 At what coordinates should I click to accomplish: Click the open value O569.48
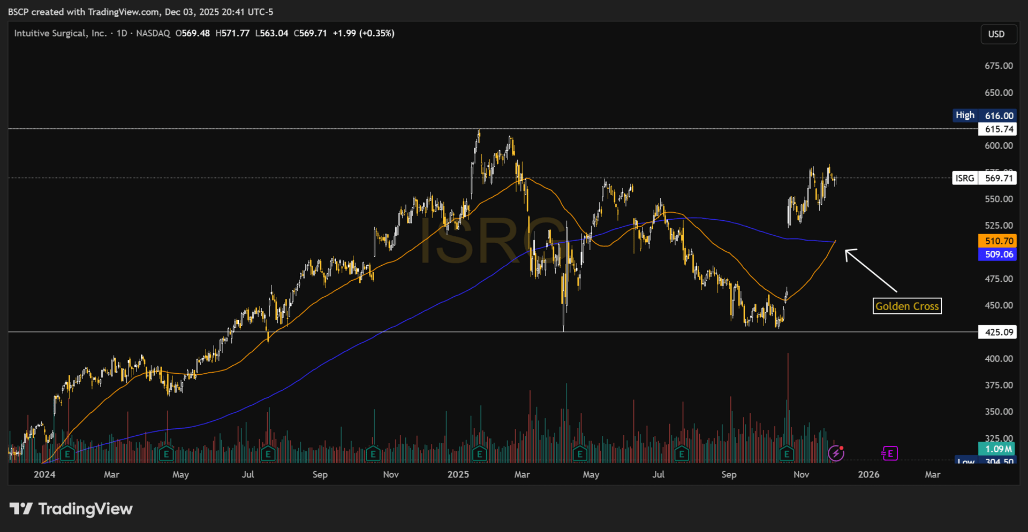(x=193, y=33)
